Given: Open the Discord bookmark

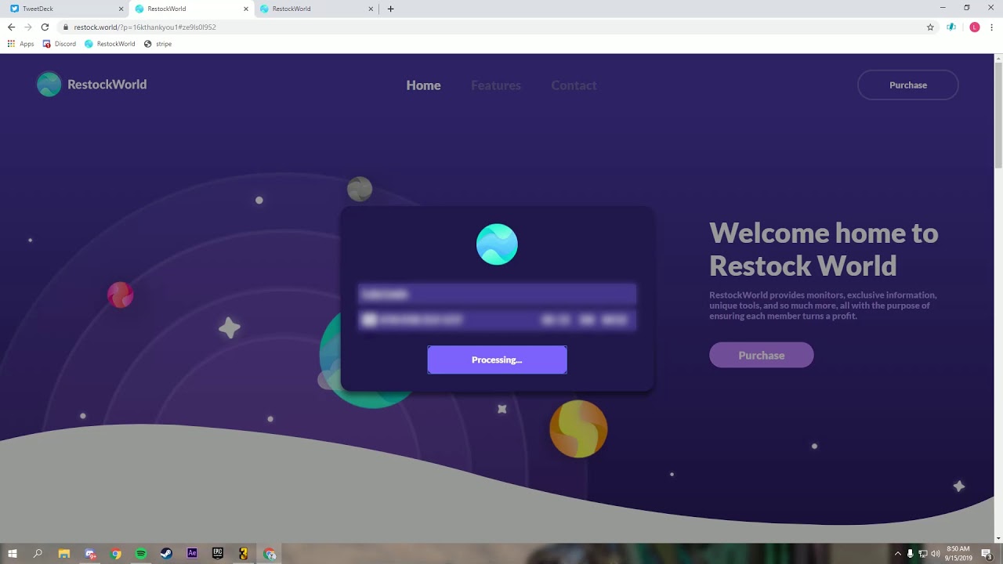Looking at the screenshot, I should 60,44.
